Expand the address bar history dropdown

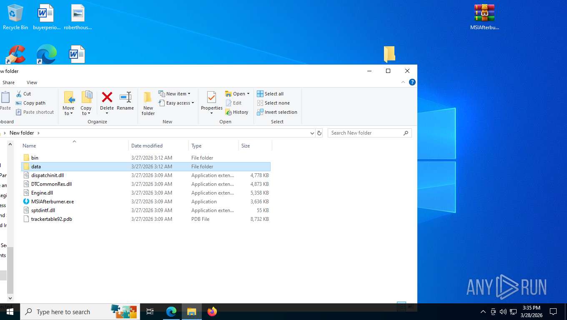312,133
